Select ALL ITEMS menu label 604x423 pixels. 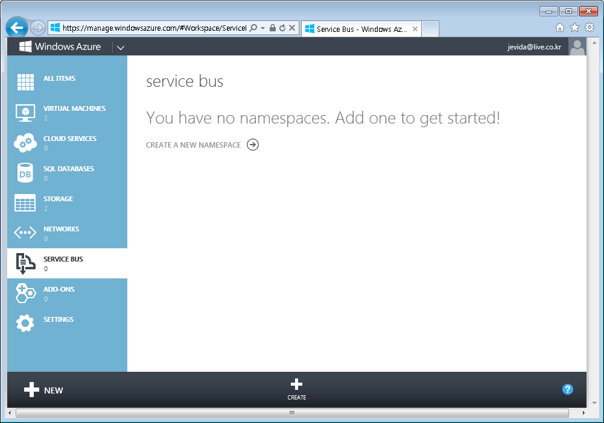click(x=59, y=78)
